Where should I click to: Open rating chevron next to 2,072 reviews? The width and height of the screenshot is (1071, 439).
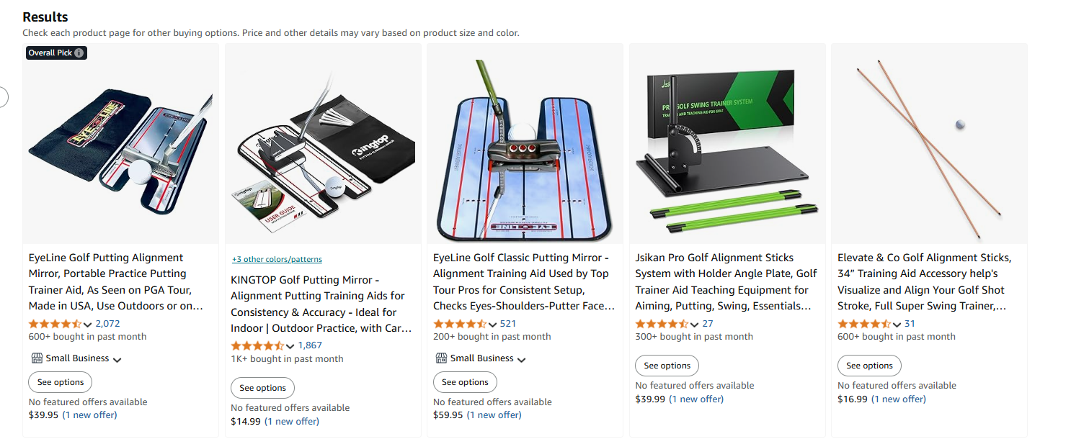click(88, 325)
